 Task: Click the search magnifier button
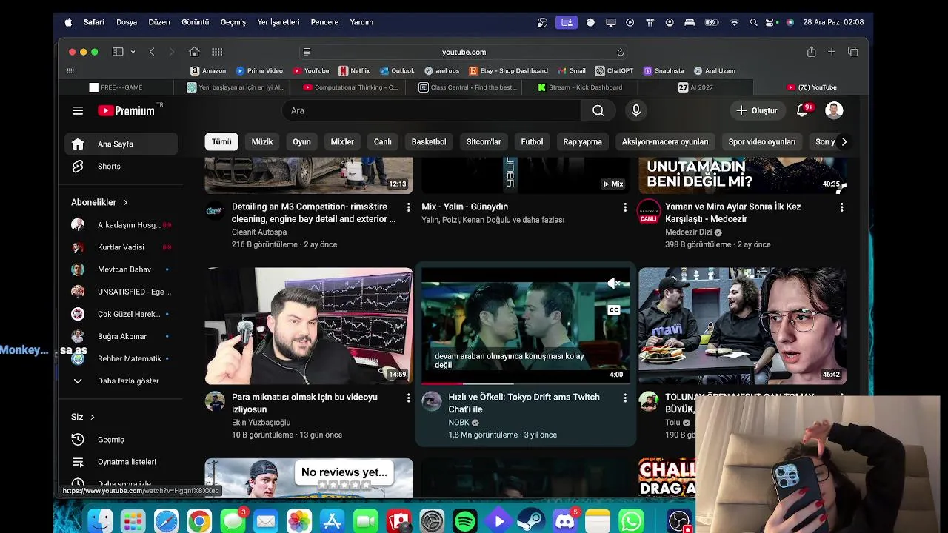(598, 111)
